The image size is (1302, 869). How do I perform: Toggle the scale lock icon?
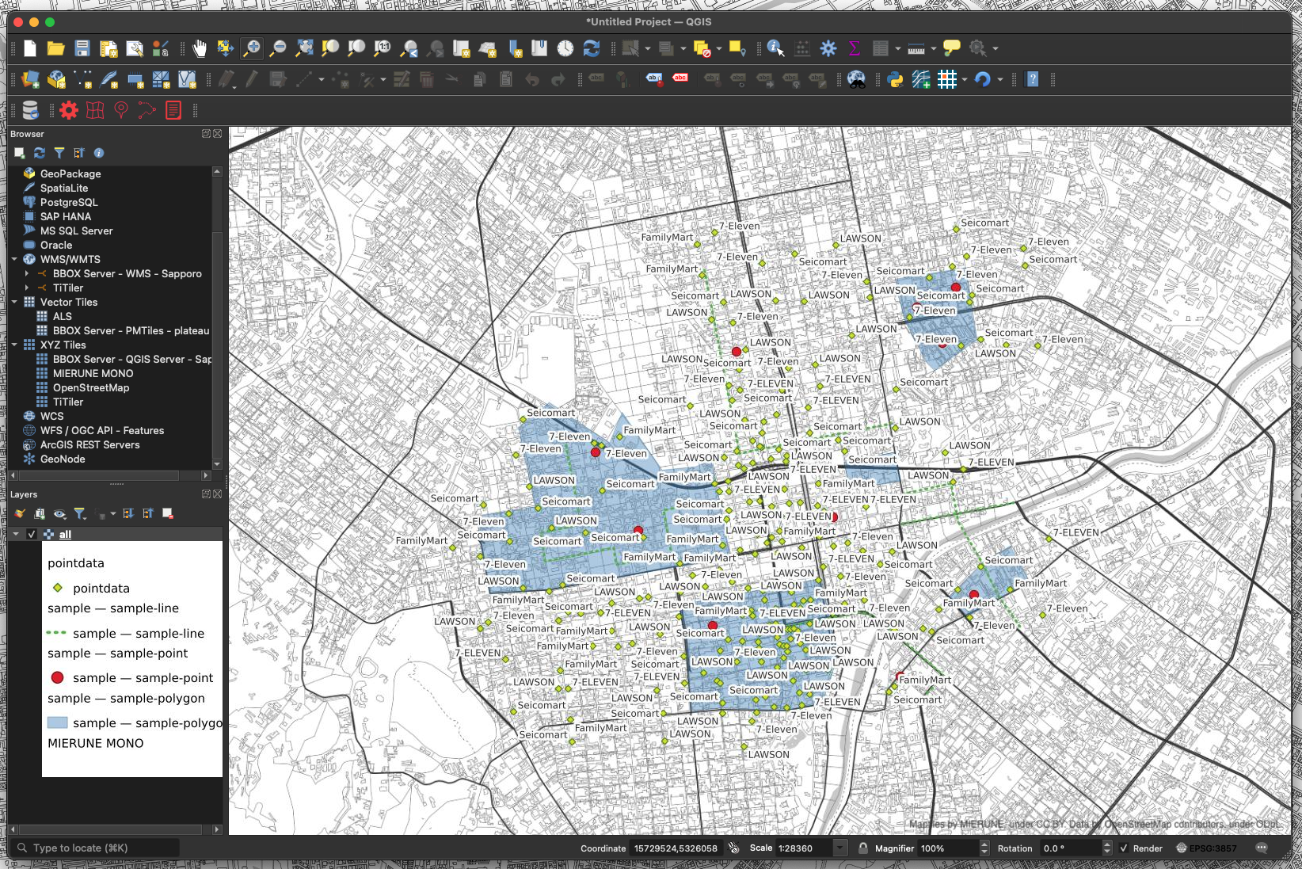[x=863, y=848]
